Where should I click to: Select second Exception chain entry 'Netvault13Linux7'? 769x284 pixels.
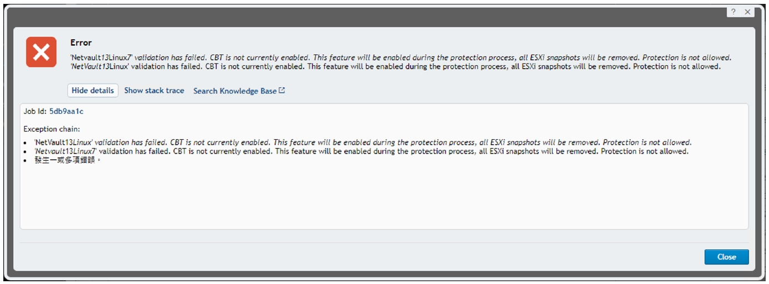[361, 151]
